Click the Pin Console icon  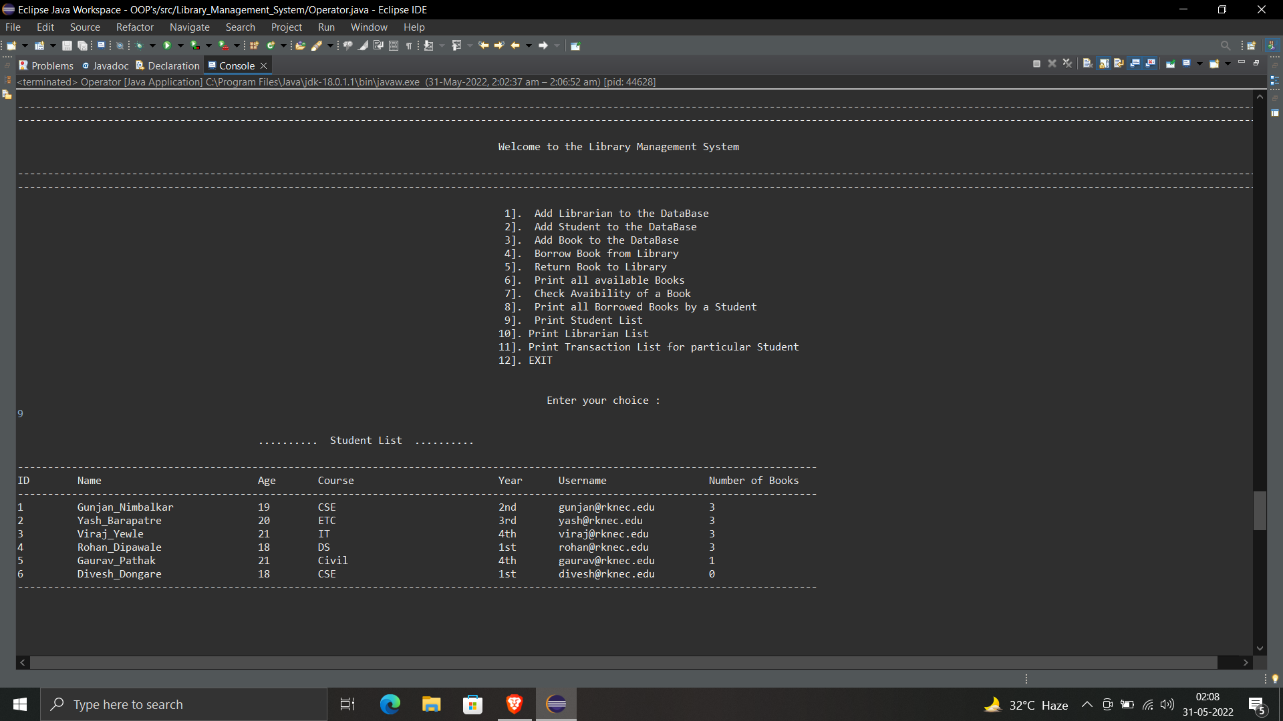pyautogui.click(x=1170, y=63)
